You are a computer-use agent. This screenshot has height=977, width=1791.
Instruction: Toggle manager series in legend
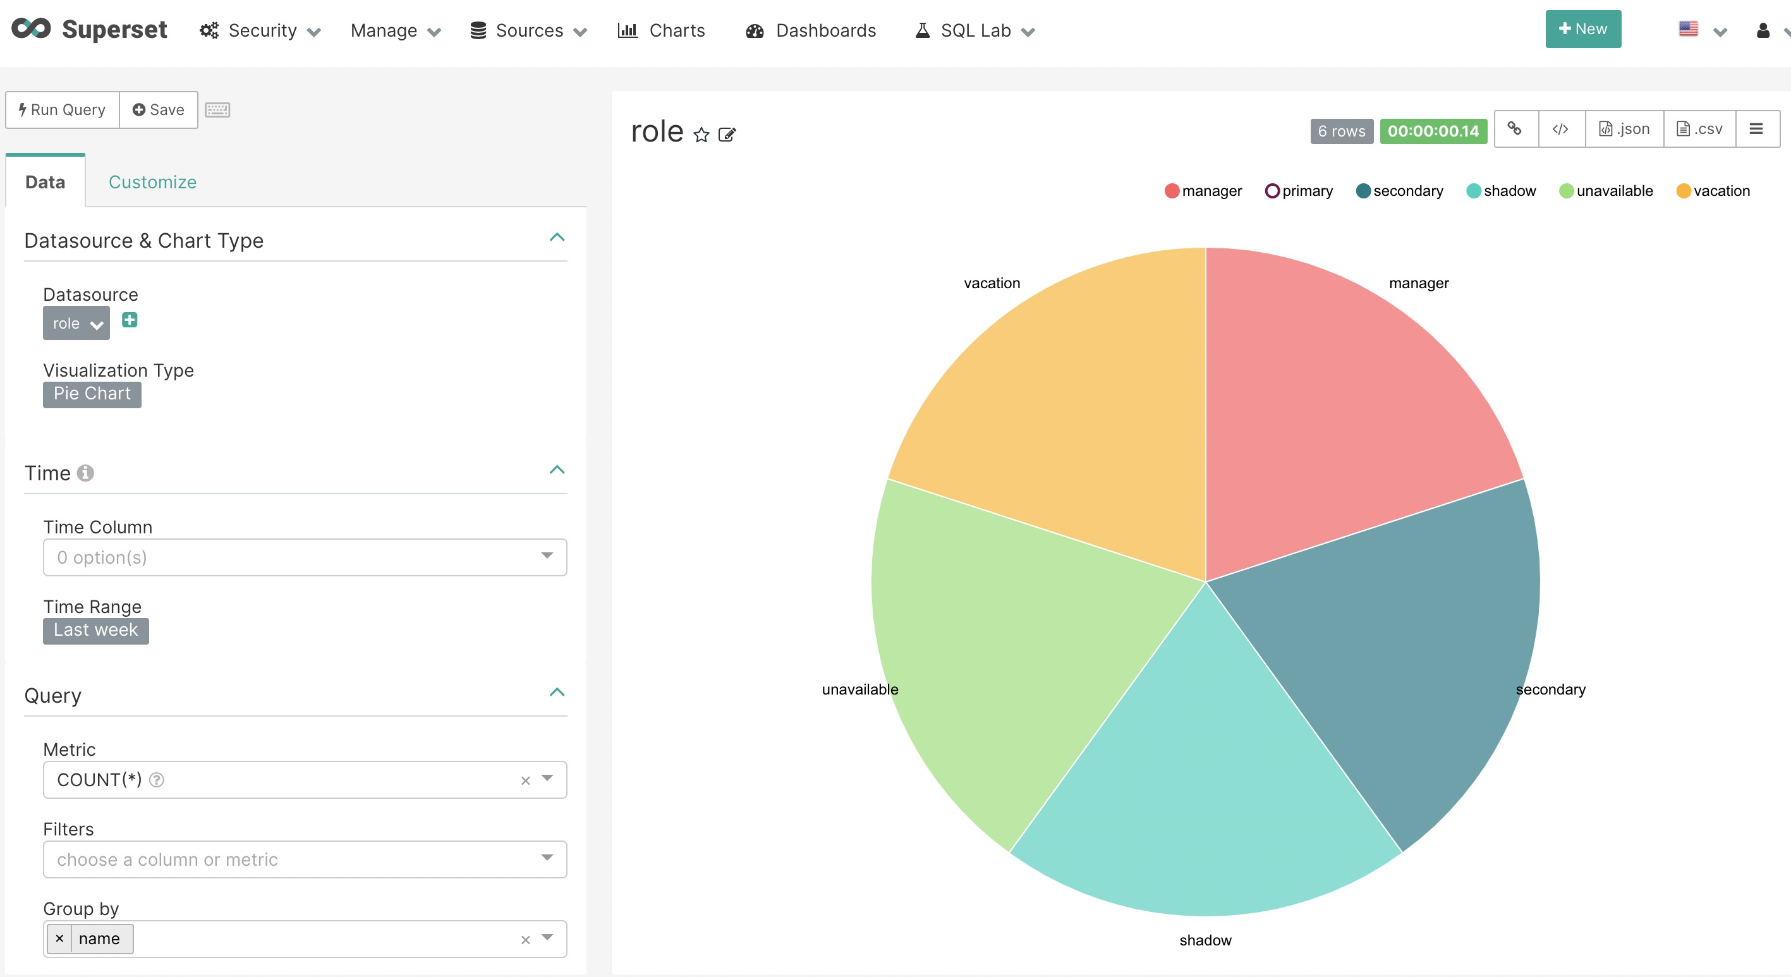coord(1203,190)
